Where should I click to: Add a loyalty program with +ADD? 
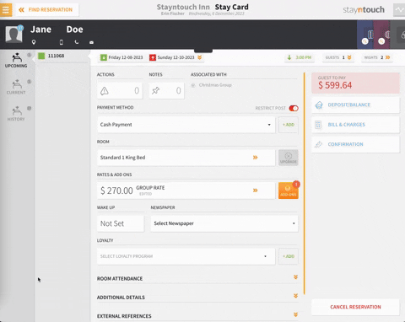(x=289, y=256)
